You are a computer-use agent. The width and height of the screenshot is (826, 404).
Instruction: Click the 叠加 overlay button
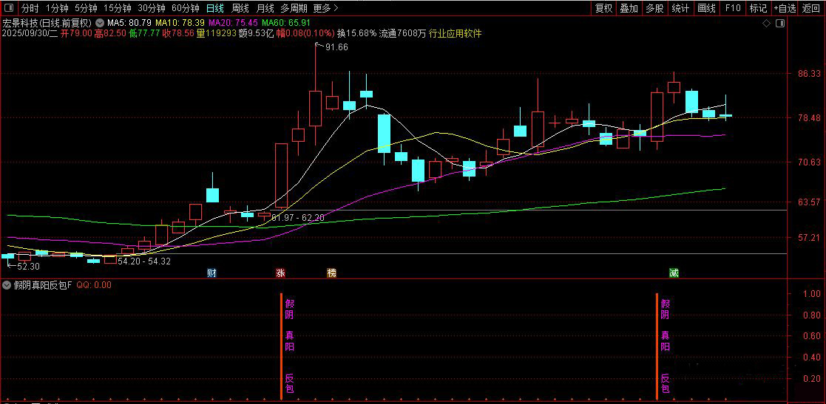[629, 8]
